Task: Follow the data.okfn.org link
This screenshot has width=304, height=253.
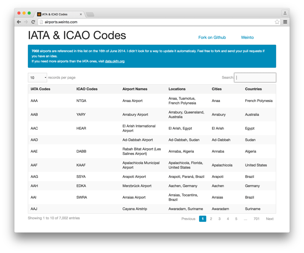Action: pyautogui.click(x=115, y=61)
